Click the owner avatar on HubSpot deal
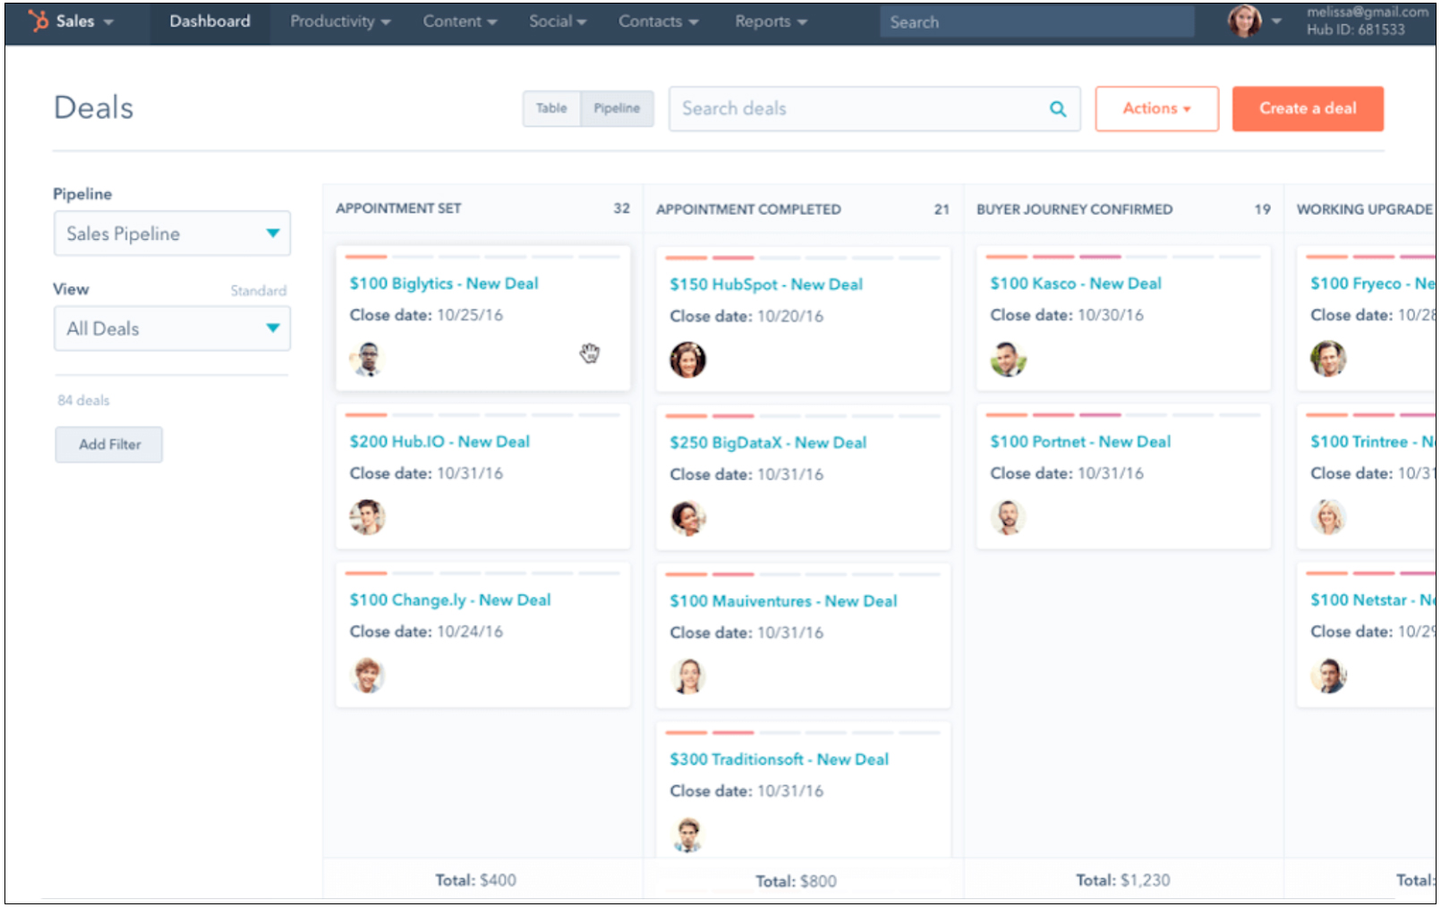Viewport: 1441px width, 907px height. (x=687, y=360)
